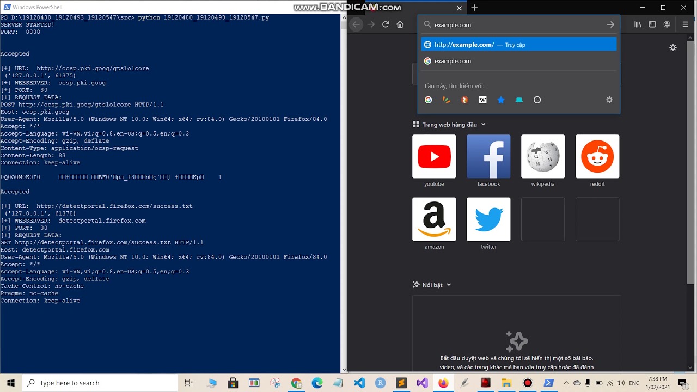697x392 pixels.
Task: Search this time with Wikipedia
Action: 482,100
